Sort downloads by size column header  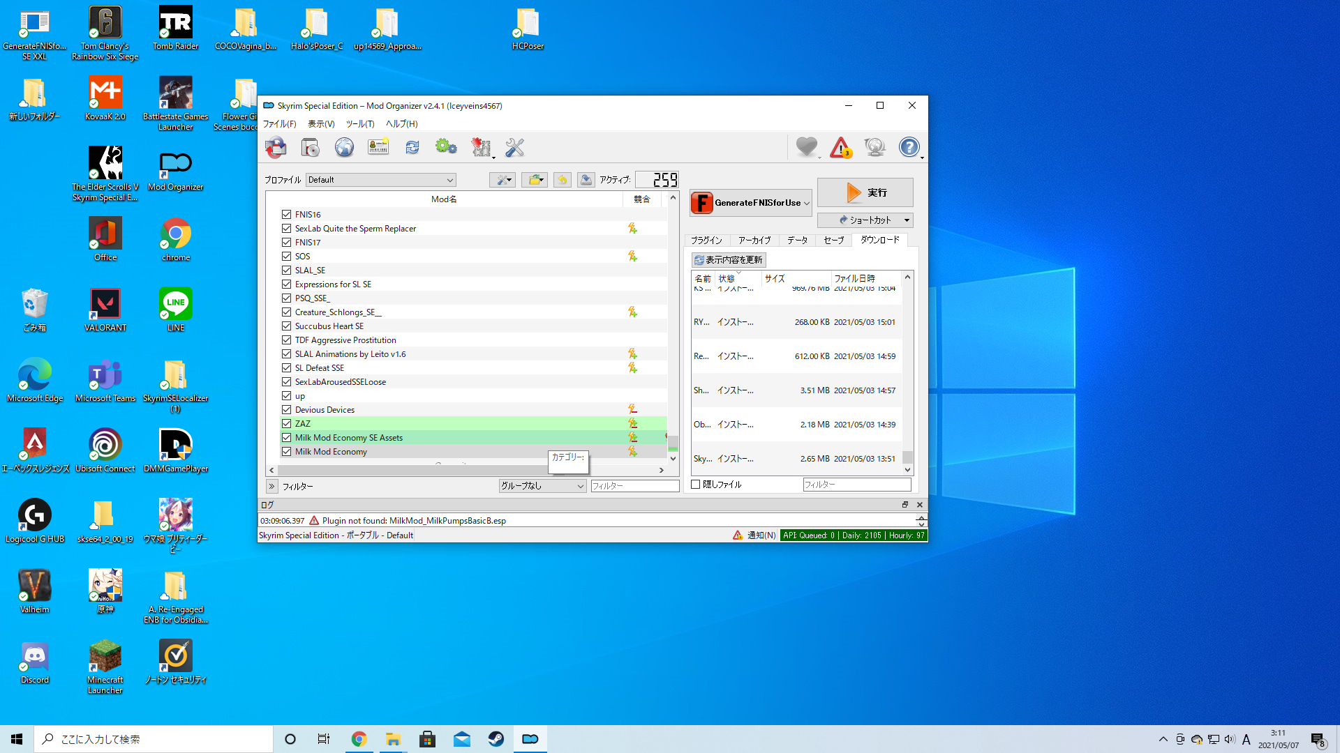[796, 278]
